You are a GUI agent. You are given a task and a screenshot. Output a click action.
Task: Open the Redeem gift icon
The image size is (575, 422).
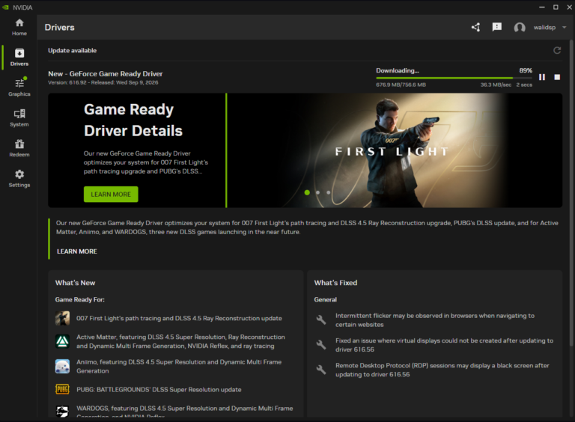tap(19, 148)
